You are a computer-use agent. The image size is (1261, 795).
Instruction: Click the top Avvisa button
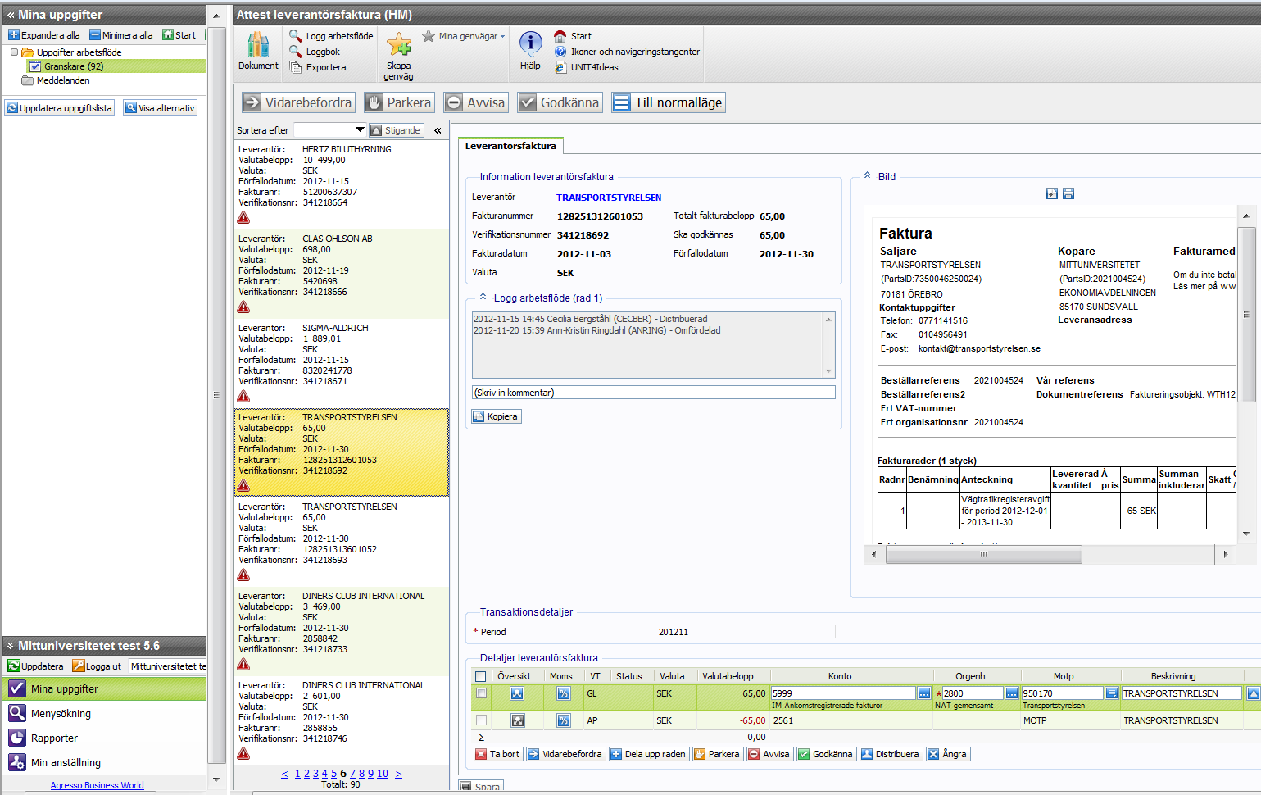tap(476, 102)
